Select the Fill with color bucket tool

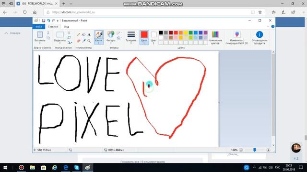pos(83,35)
